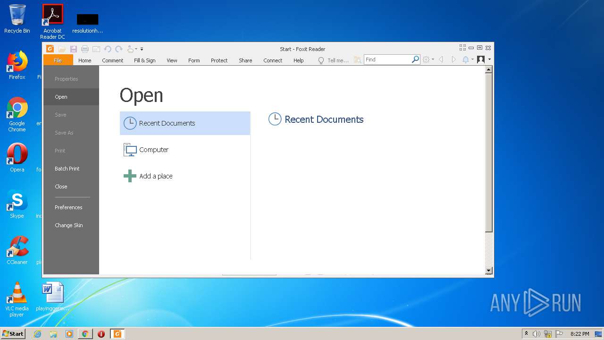604x340 pixels.
Task: Click the scrollbar down arrow in Foxit window
Action: pyautogui.click(x=489, y=271)
